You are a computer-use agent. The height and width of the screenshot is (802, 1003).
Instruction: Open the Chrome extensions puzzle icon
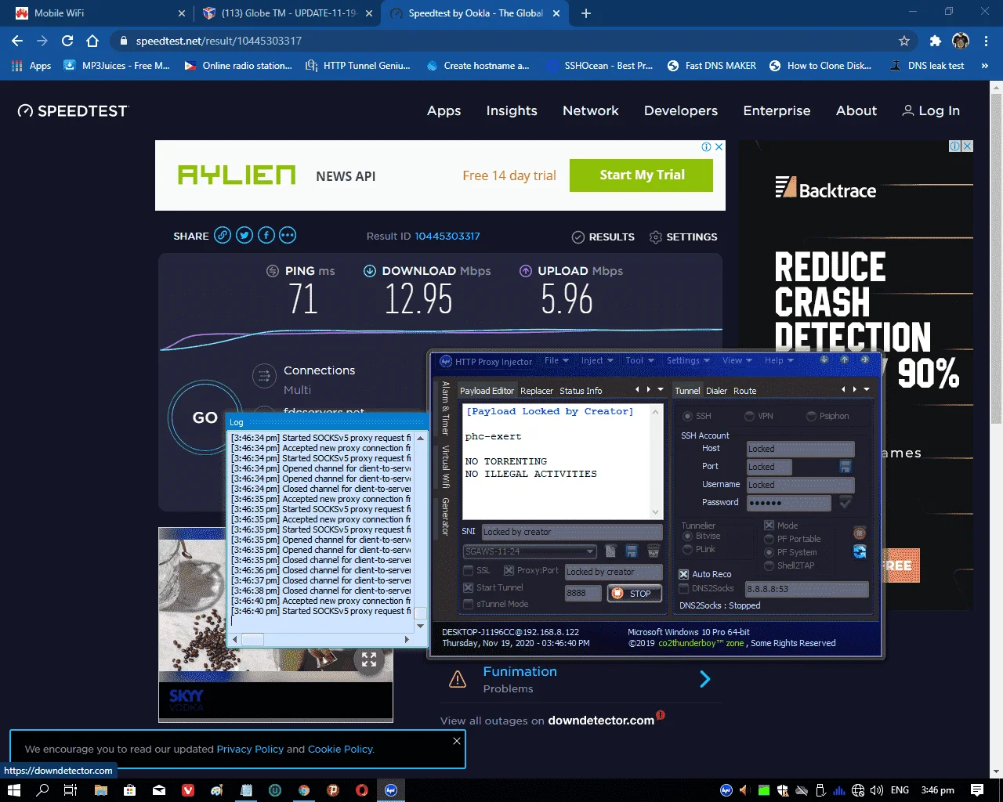tap(935, 41)
